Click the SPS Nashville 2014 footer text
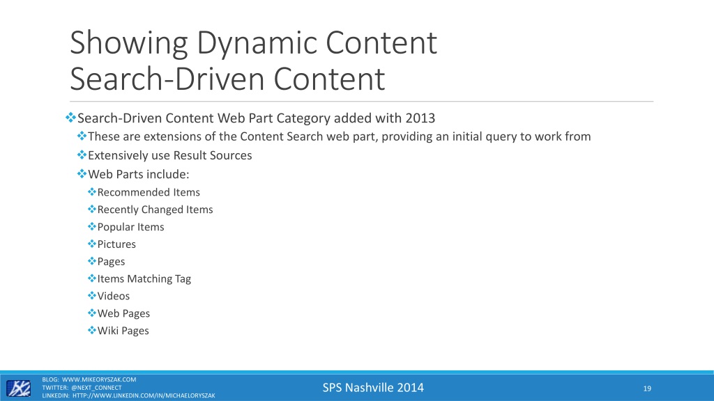 (373, 387)
